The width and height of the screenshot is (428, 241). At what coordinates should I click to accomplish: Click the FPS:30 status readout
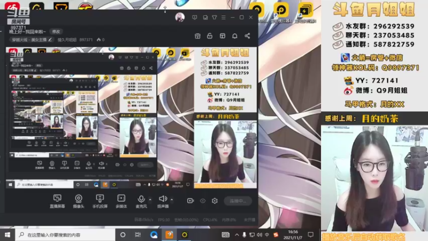(164, 220)
